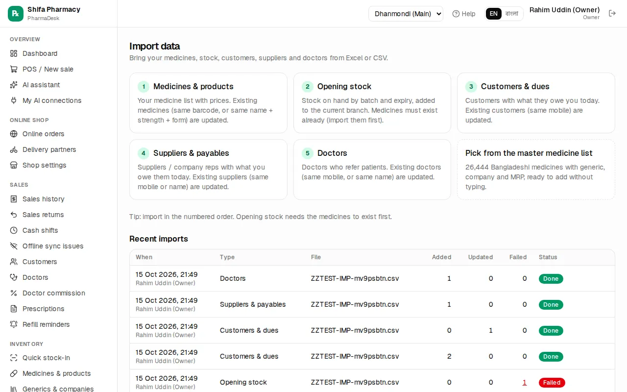
Task: Open Quick stock-in in the sidebar
Action: point(59,358)
